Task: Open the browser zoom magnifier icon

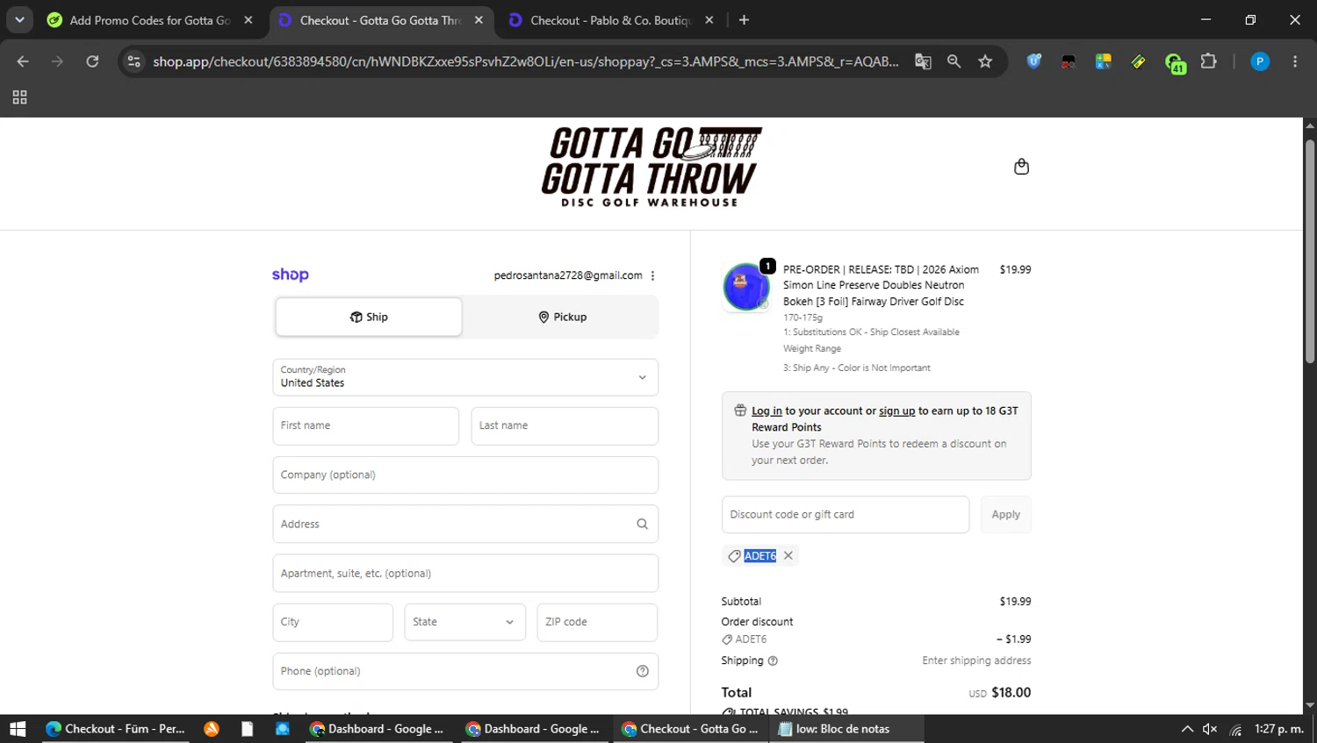Action: point(954,61)
